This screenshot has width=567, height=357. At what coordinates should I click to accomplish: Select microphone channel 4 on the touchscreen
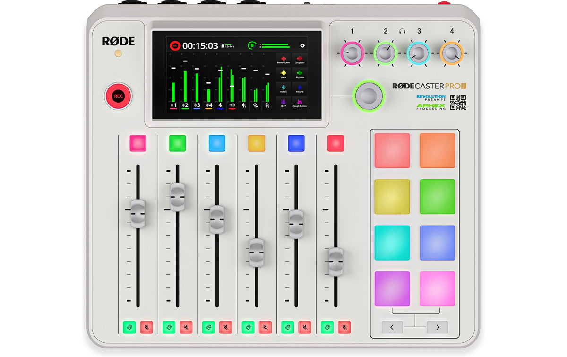coord(209,105)
